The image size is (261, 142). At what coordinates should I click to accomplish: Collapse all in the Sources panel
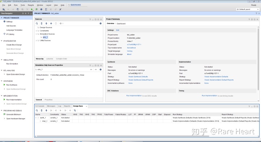point(42,23)
